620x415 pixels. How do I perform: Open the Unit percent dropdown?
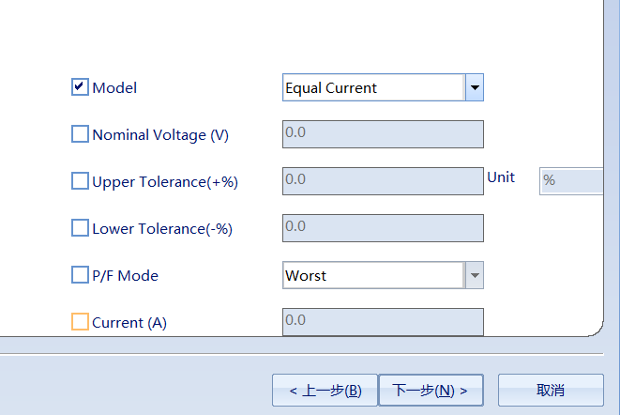(570, 180)
